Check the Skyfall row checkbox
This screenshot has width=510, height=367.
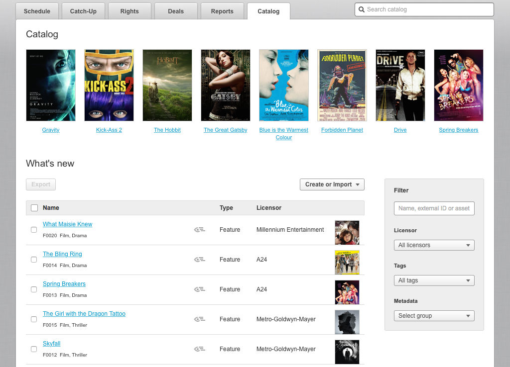(x=34, y=349)
